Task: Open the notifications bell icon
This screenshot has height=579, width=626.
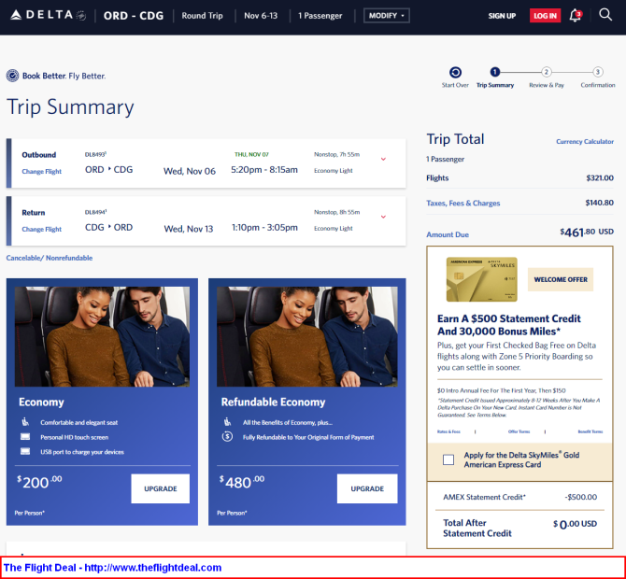Action: (576, 16)
